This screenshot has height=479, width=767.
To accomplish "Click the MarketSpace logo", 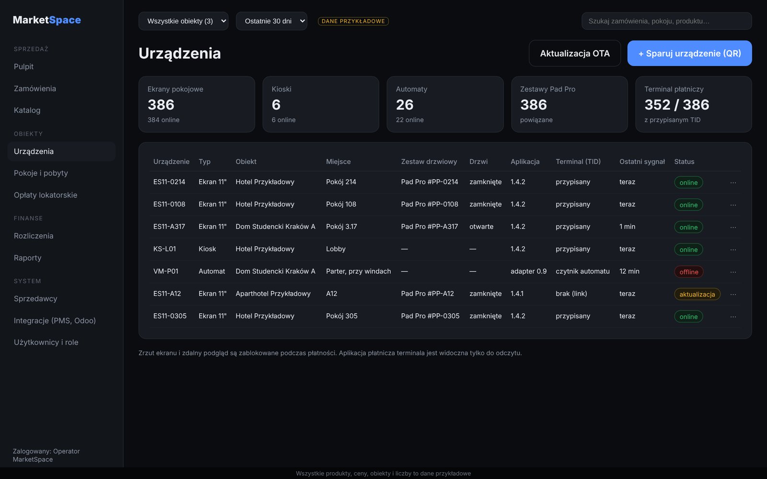I will click(x=47, y=20).
